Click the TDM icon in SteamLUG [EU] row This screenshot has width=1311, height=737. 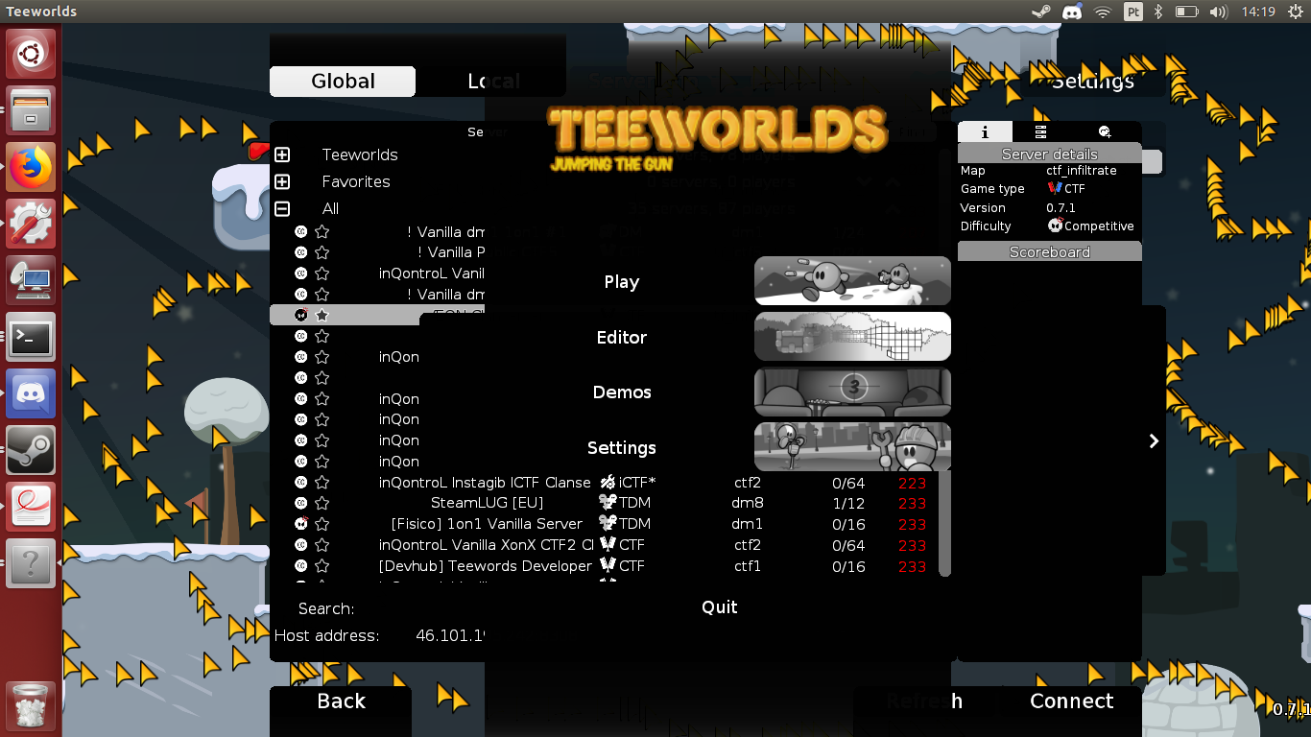(x=608, y=503)
